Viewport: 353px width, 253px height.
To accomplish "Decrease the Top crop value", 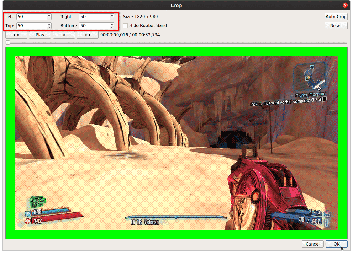I will coord(49,28).
